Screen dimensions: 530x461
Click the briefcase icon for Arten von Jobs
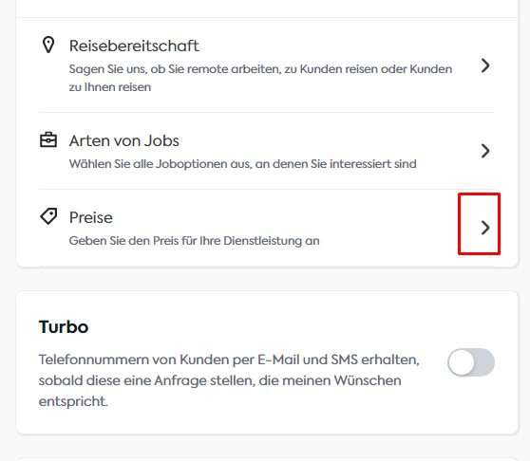(48, 139)
